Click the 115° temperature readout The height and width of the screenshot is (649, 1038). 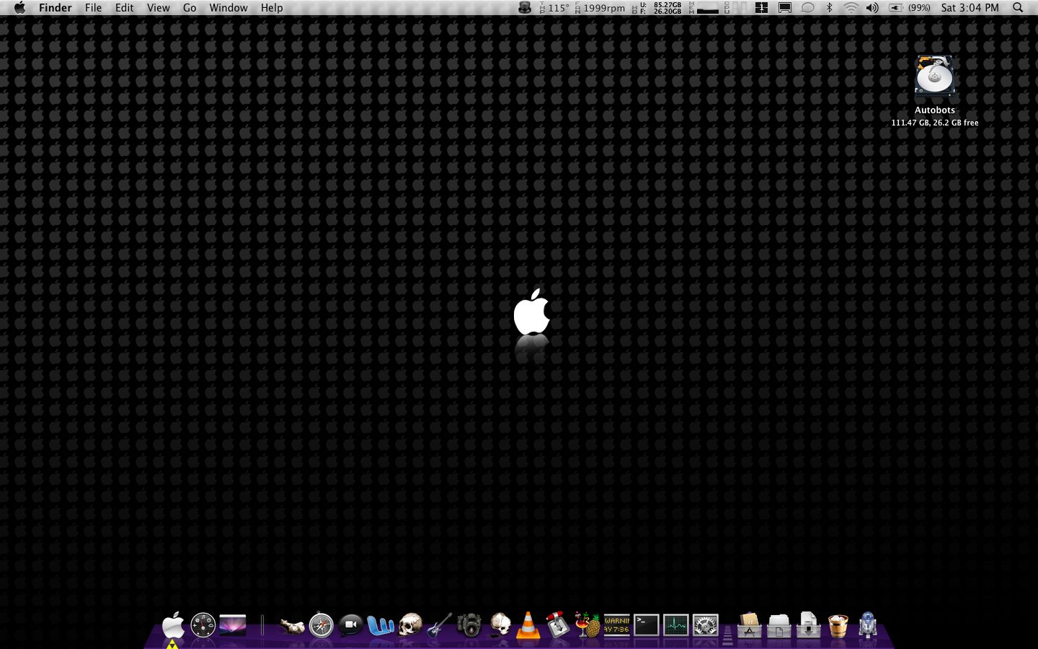click(x=554, y=8)
